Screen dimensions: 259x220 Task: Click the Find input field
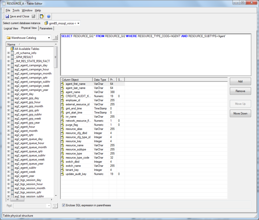pyautogui.click(x=30, y=206)
